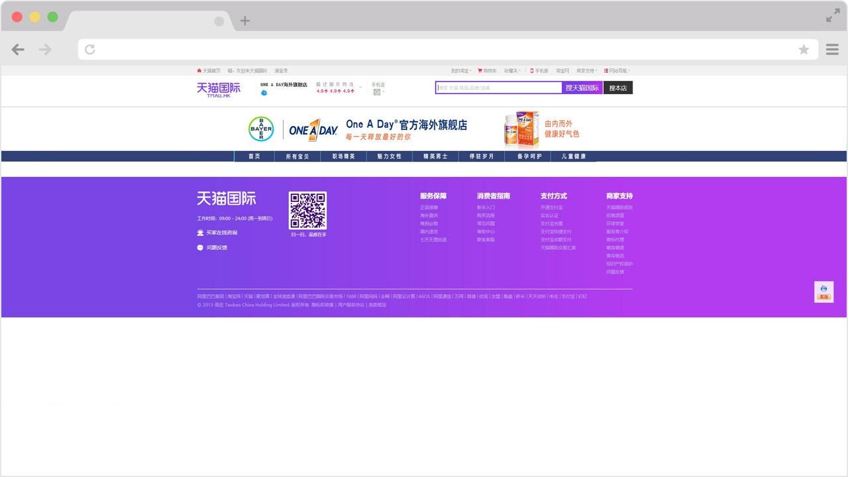This screenshot has height=477, width=848.
Task: Open the 钉钉 footer link
Action: [x=582, y=296]
